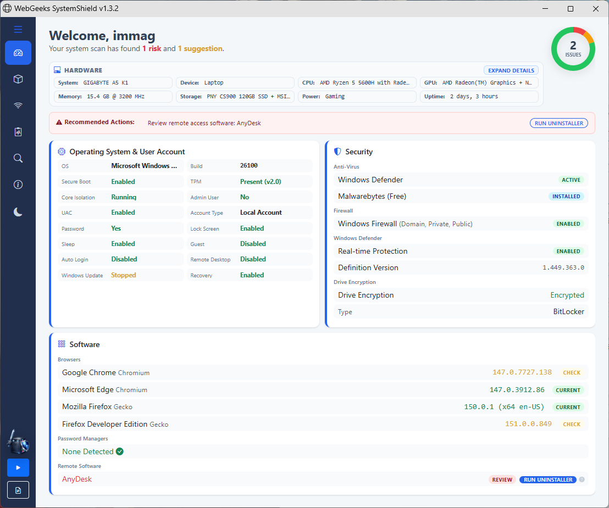
Task: Toggle dark mode with the moon icon
Action: coord(18,211)
